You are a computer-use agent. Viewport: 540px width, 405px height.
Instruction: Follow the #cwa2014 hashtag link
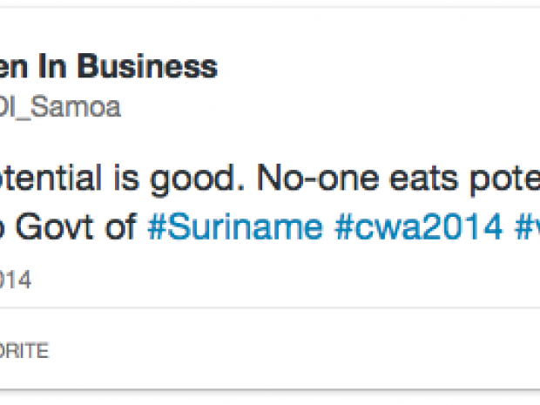[x=419, y=227]
